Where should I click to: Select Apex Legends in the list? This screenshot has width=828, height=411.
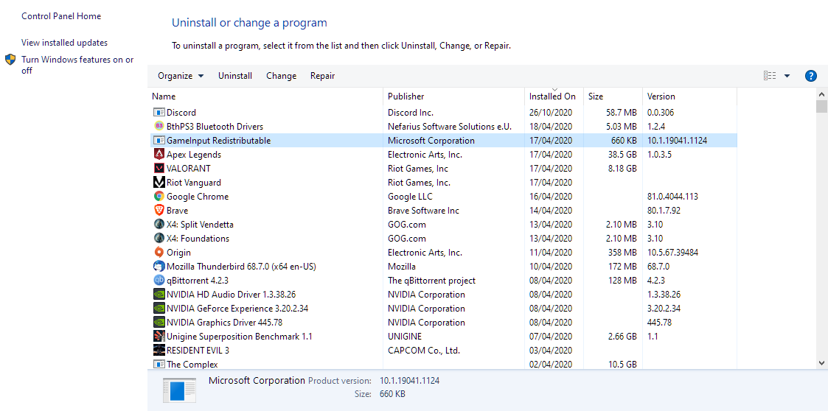click(x=194, y=155)
